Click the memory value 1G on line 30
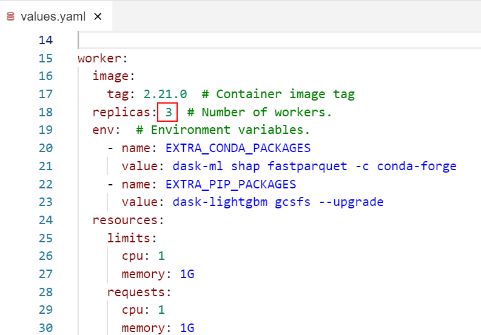This screenshot has height=335, width=481. click(x=187, y=328)
